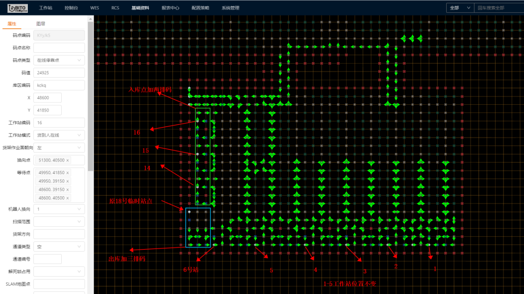Open the 通道类型 dropdown

pos(59,247)
